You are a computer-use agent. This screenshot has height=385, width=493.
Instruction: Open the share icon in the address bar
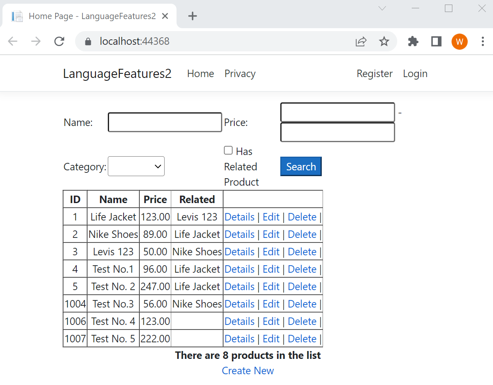[361, 41]
